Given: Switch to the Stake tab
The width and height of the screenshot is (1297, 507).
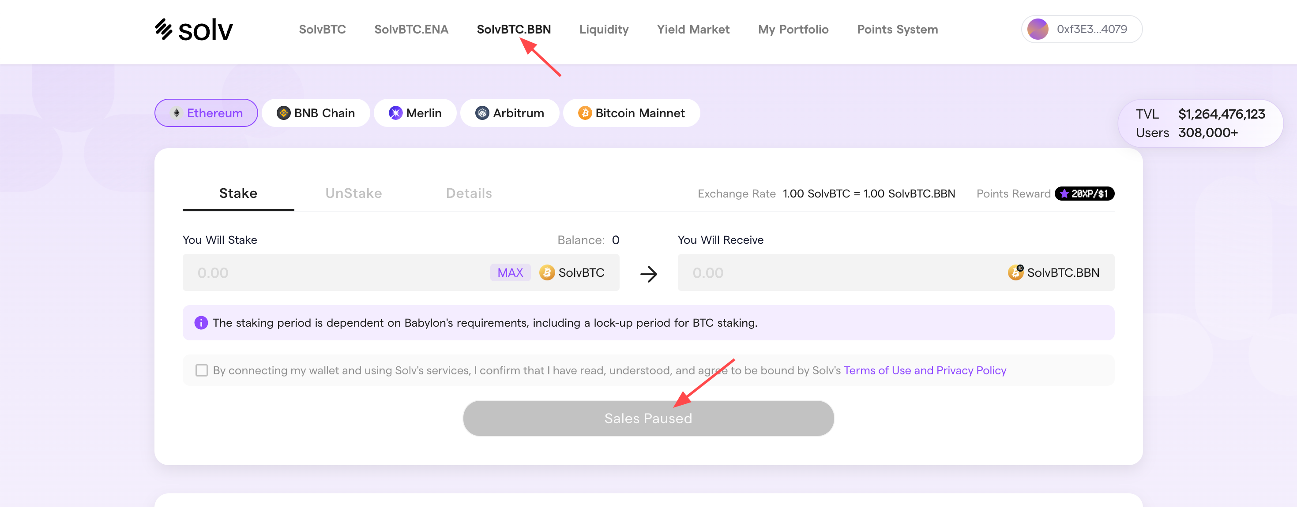Looking at the screenshot, I should coord(238,194).
